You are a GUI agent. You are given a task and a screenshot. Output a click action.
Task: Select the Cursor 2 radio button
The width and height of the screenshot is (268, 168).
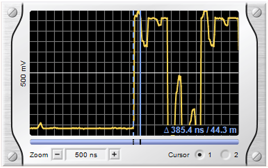[x=225, y=155]
